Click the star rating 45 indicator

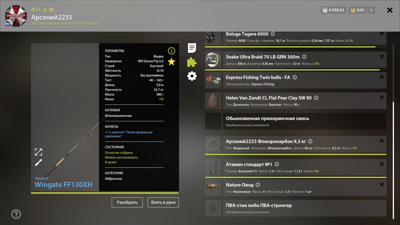coord(48,10)
